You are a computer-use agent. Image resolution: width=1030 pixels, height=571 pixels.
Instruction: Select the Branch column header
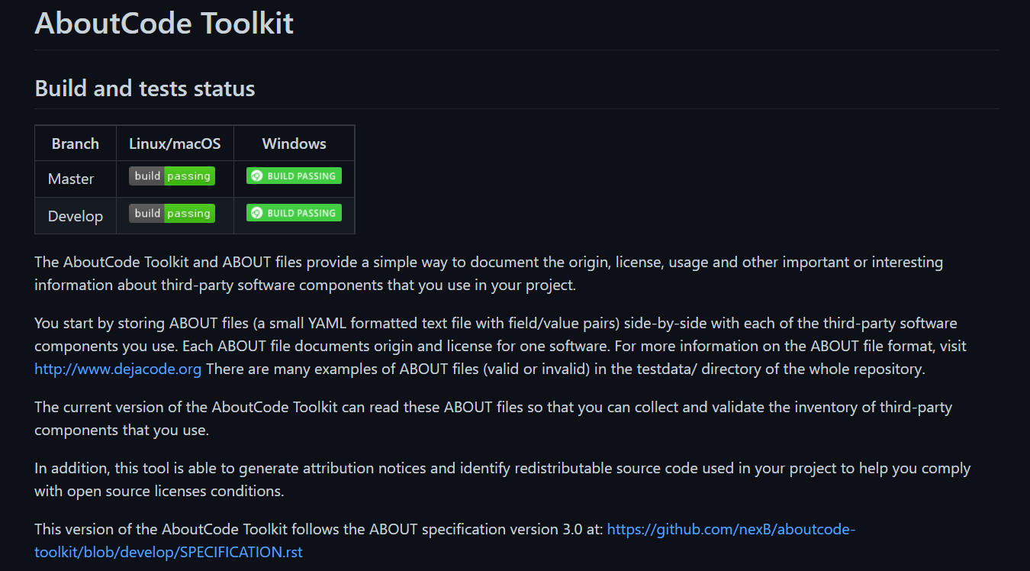76,144
